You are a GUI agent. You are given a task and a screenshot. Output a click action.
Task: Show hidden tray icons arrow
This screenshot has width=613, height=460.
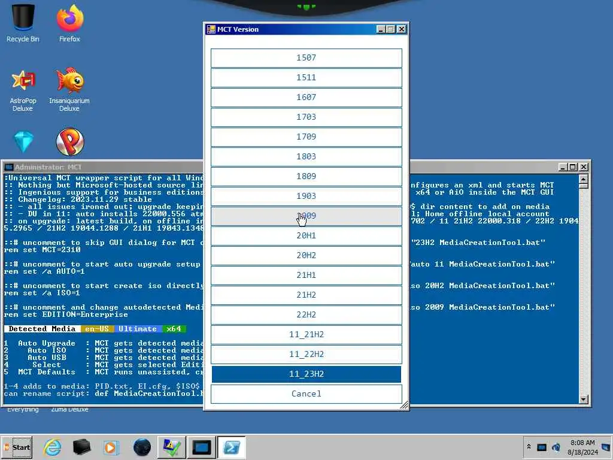(529, 446)
